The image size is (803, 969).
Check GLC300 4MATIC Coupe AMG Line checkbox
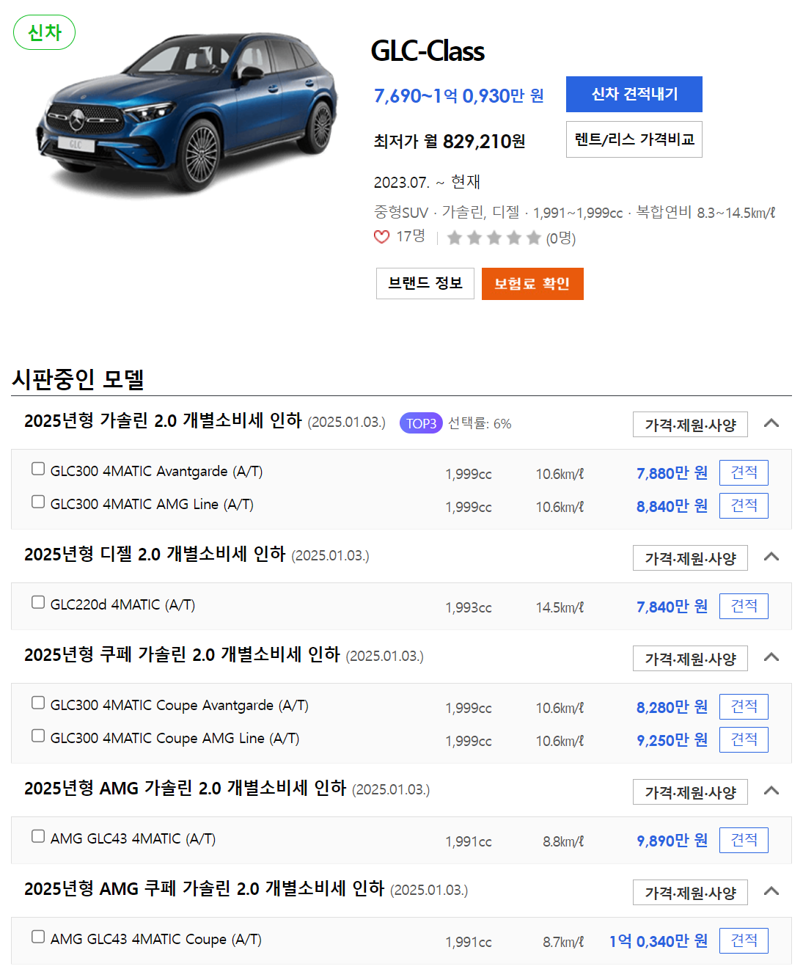(x=38, y=736)
